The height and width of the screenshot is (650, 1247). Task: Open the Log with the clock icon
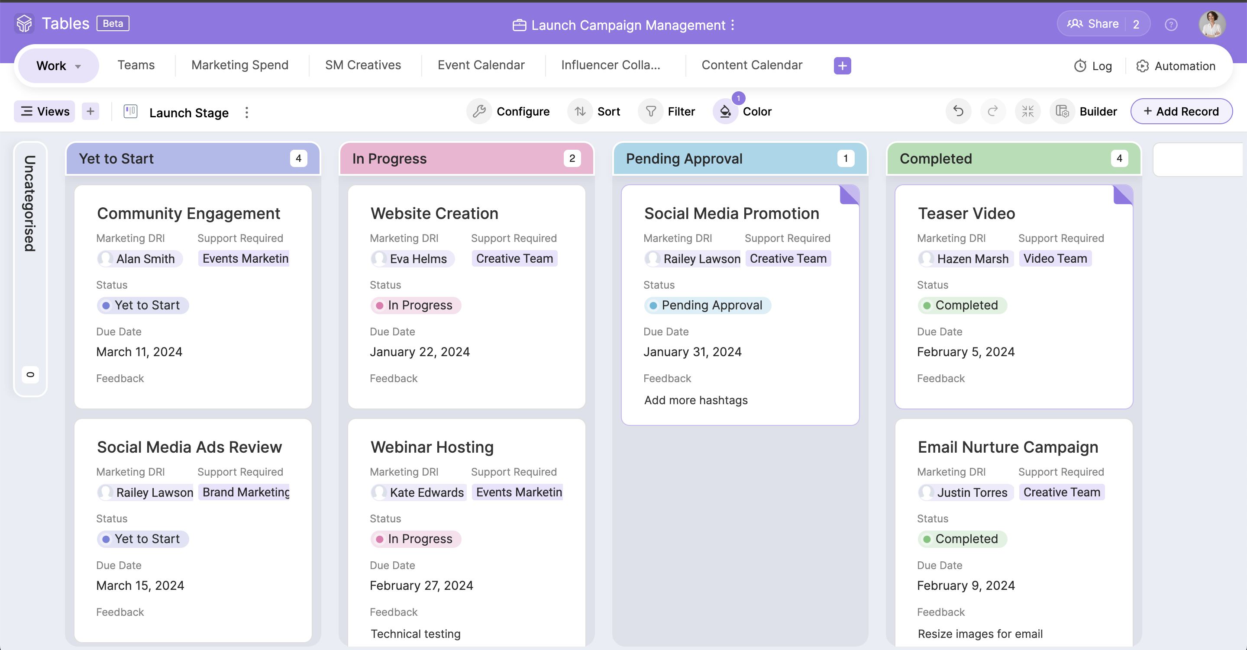tap(1080, 66)
